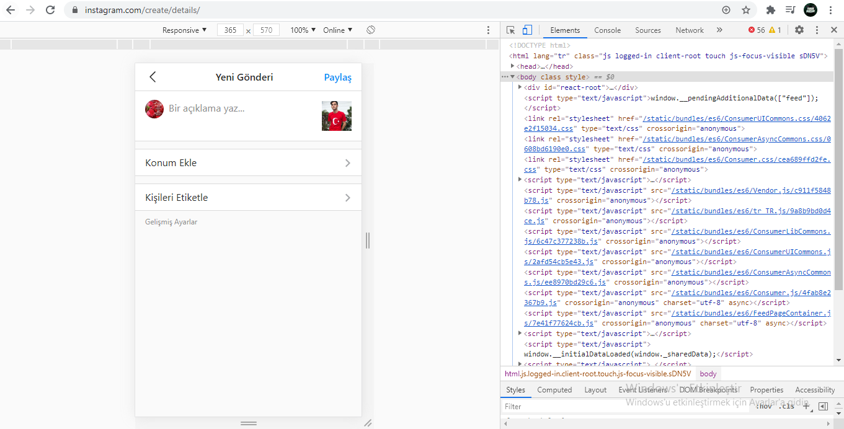Click the site lock icon
Image resolution: width=844 pixels, height=429 pixels.
[75, 11]
